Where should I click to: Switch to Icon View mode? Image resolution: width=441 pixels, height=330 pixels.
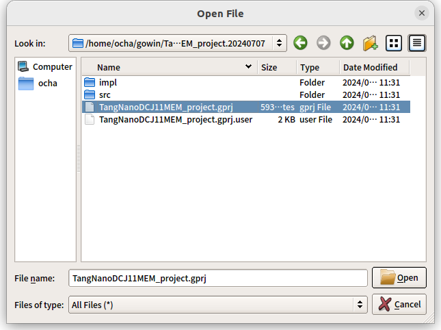pos(394,43)
